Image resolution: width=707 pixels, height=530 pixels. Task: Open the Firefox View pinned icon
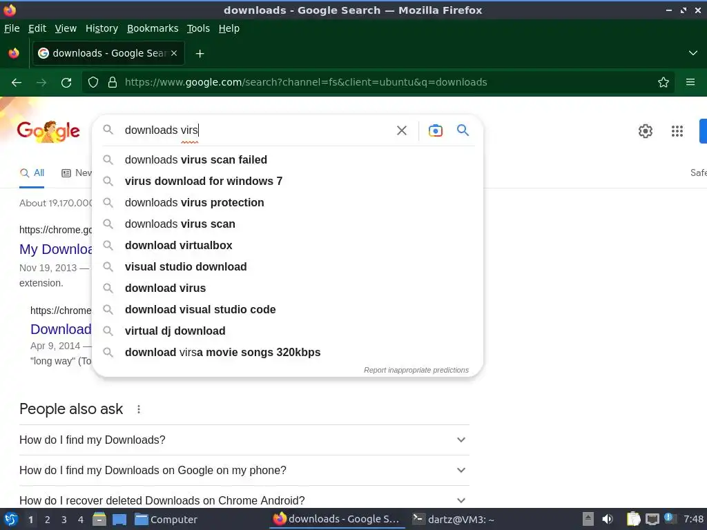[14, 53]
